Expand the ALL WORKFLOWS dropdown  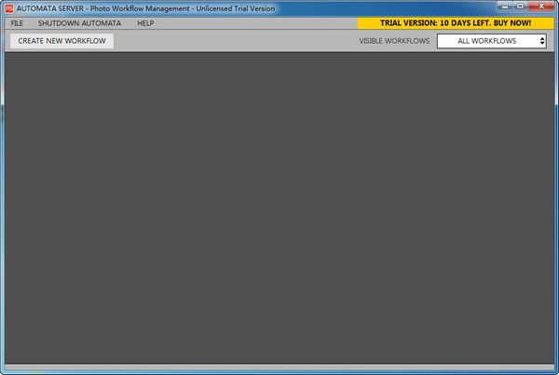tap(492, 41)
